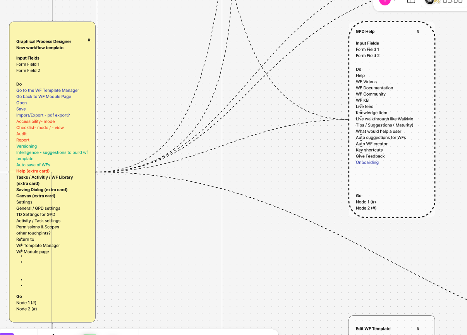Click the 'Save' link in the Do section
This screenshot has width=467, height=335.
click(x=21, y=109)
